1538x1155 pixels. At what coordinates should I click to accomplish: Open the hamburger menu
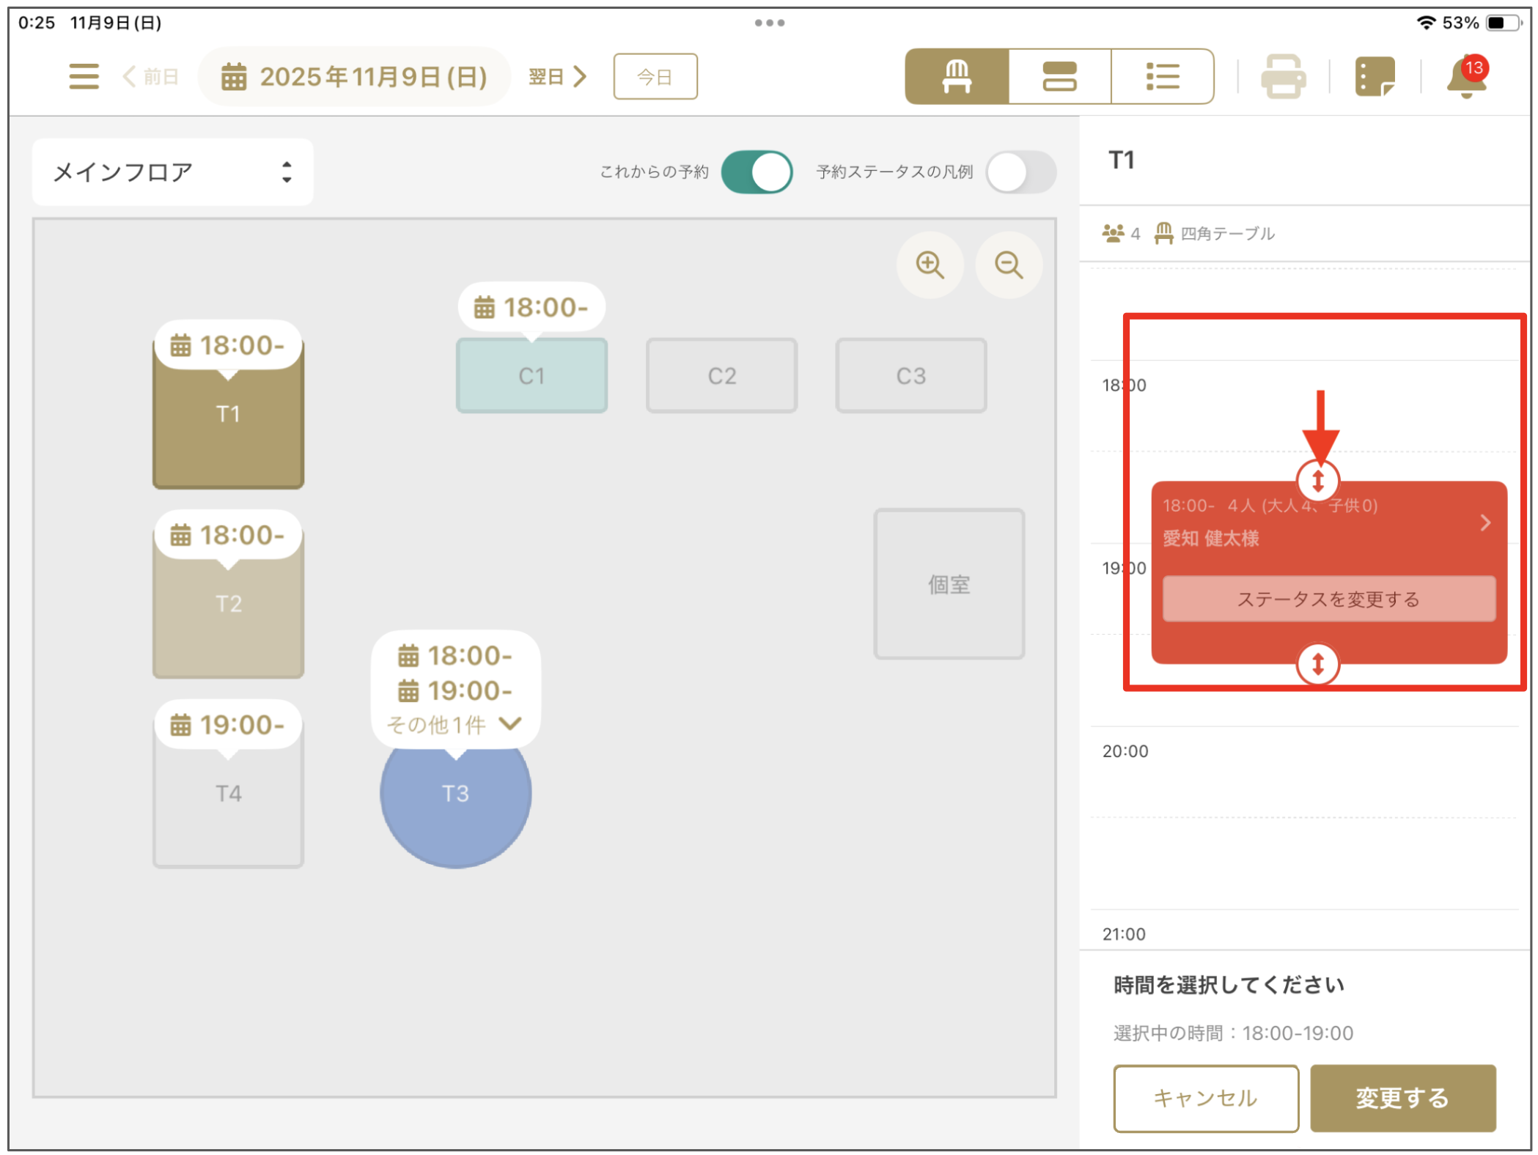tap(84, 76)
